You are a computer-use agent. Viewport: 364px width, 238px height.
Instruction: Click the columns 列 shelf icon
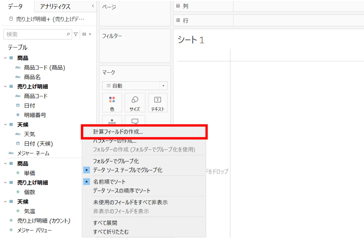point(178,6)
